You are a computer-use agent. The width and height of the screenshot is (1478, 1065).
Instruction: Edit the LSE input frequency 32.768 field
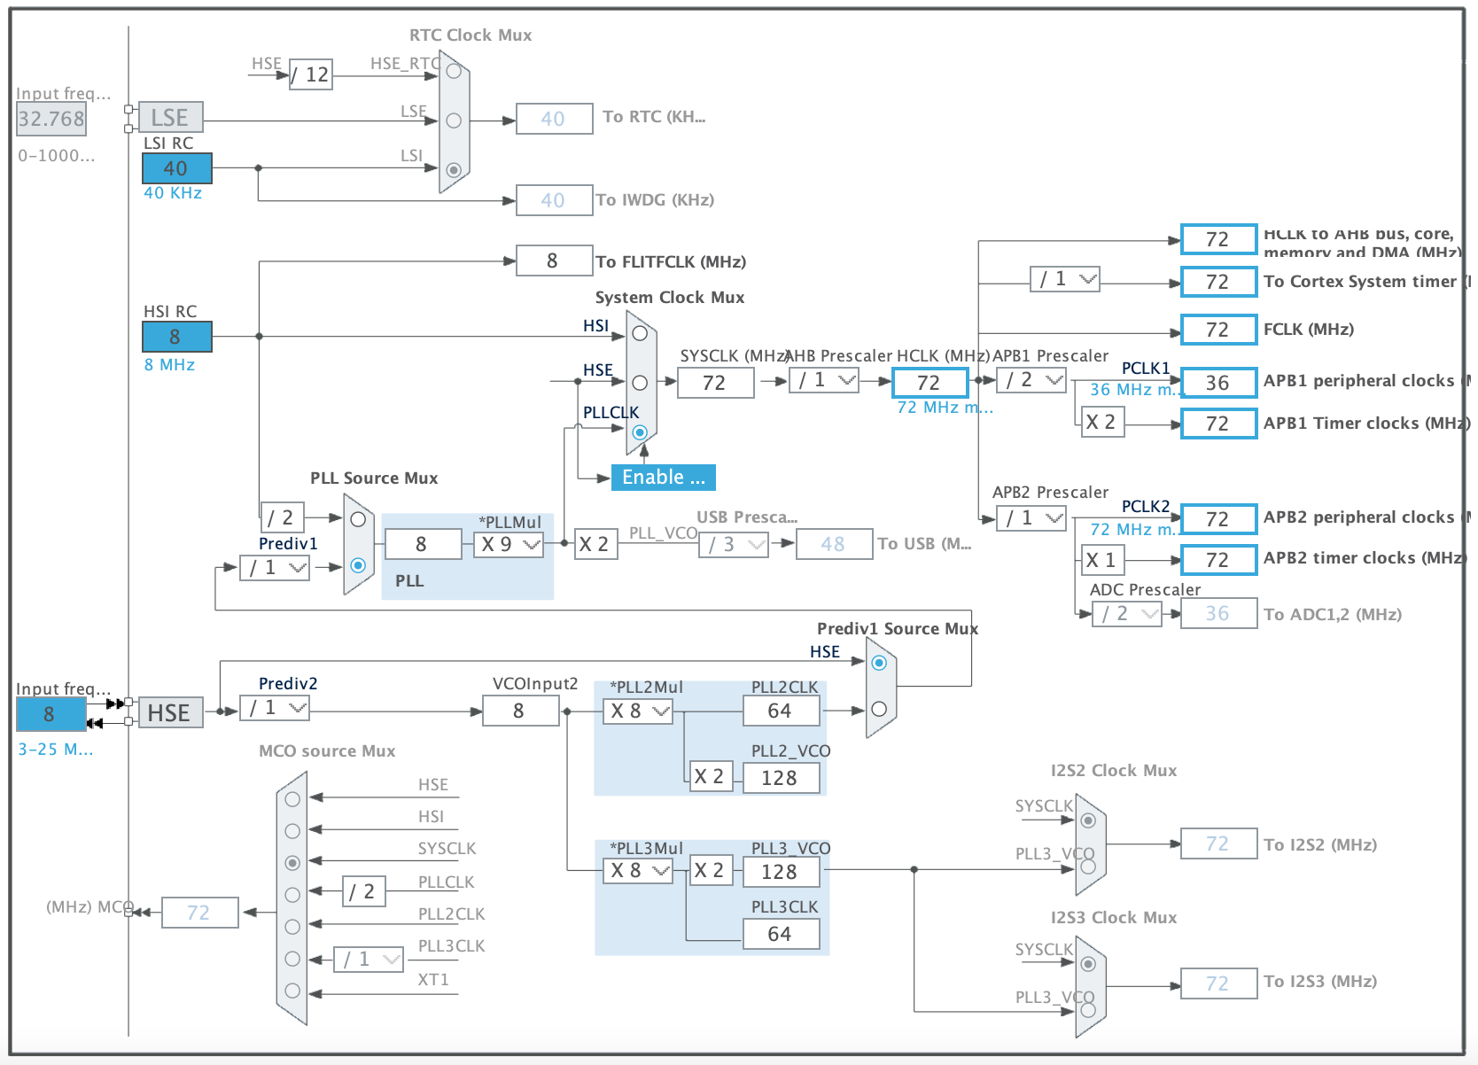coord(51,119)
